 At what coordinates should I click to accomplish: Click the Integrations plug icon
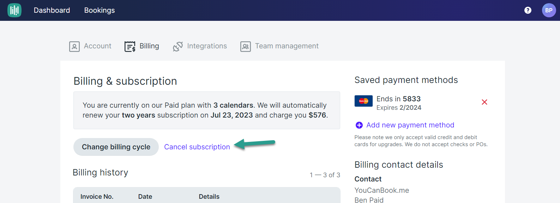pos(178,46)
